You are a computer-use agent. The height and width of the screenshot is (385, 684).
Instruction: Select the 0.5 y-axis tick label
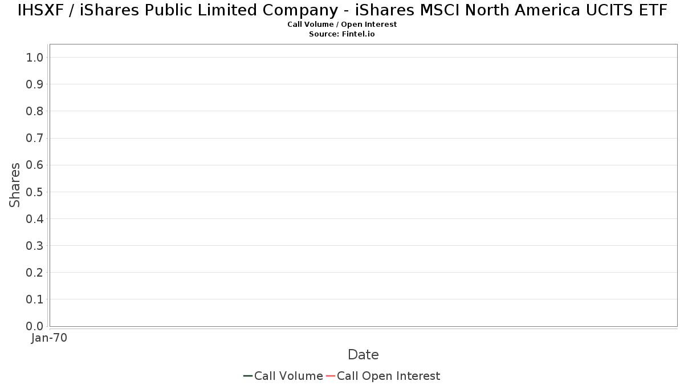[x=34, y=192]
